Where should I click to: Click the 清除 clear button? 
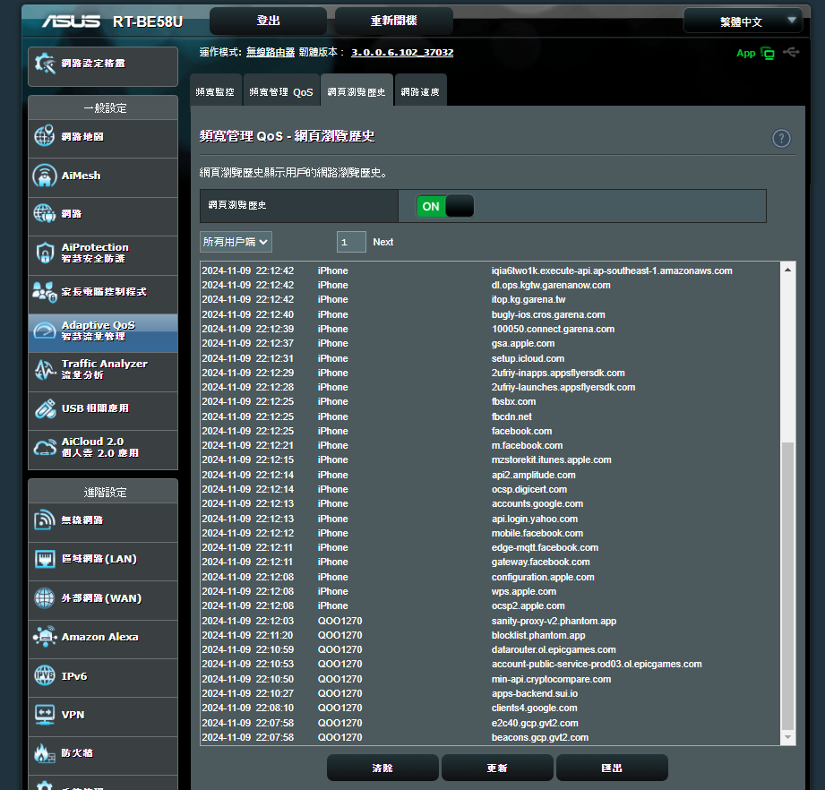(x=382, y=768)
